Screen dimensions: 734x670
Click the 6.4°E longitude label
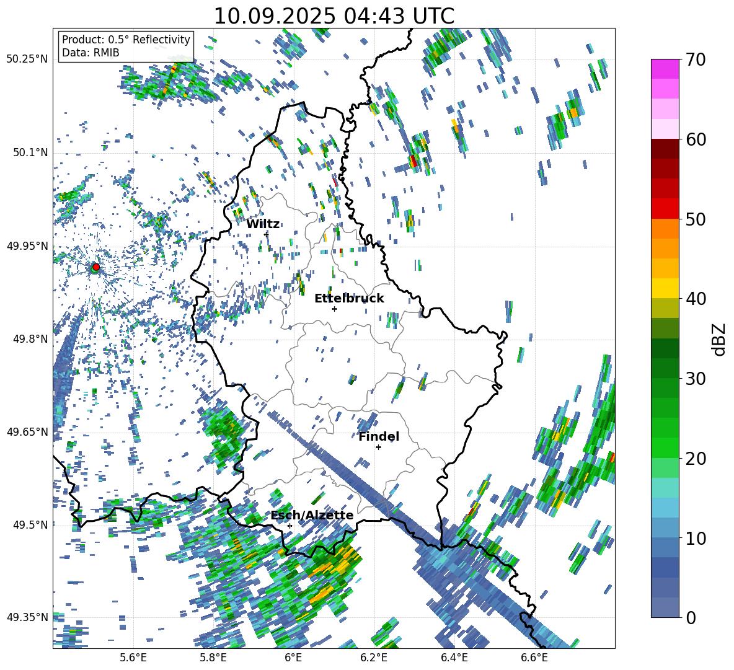454,658
